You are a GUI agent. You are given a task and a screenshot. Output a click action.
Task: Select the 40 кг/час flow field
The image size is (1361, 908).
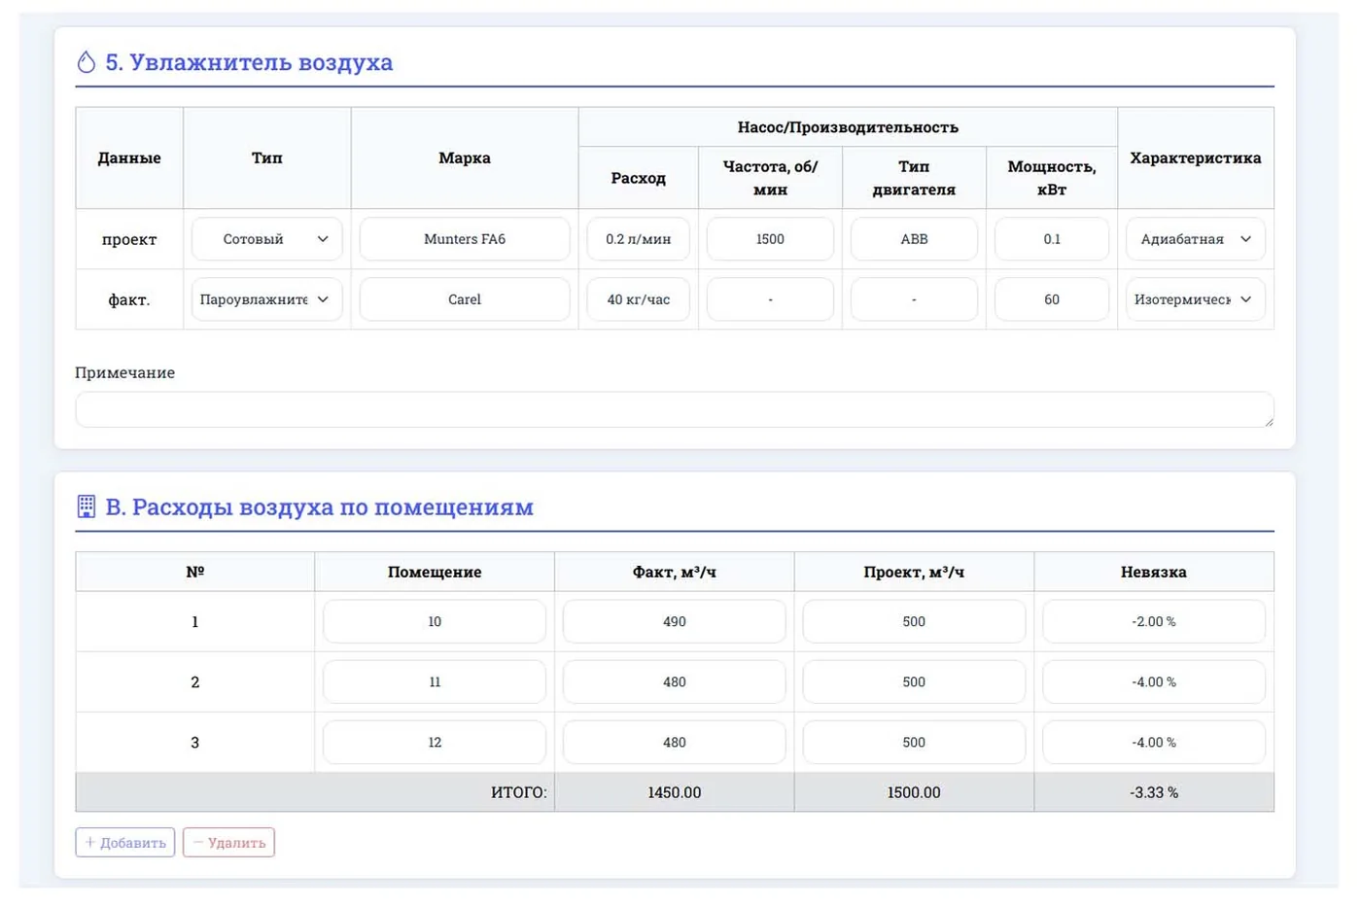point(639,299)
